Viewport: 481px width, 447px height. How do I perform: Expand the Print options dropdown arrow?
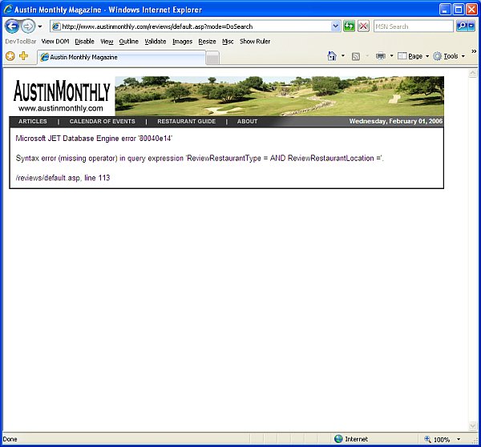coord(391,56)
